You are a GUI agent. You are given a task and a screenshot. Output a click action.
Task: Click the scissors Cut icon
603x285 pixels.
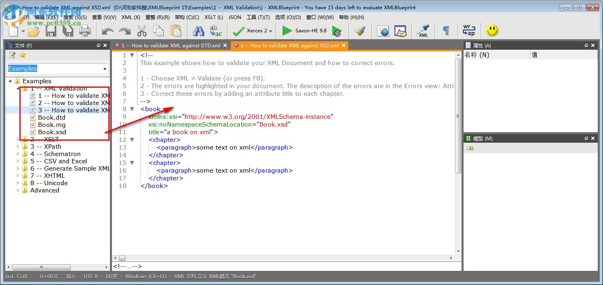142,31
